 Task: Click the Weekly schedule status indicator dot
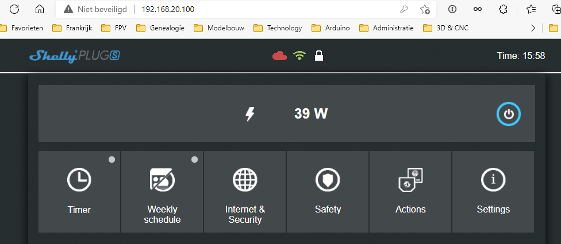(x=194, y=160)
